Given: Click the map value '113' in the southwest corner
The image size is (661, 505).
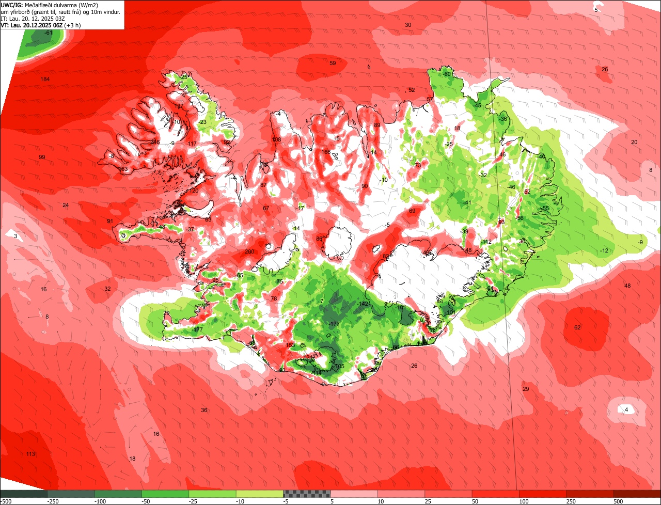Looking at the screenshot, I should [31, 454].
